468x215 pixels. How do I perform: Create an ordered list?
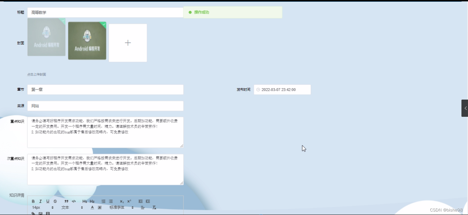tap(103, 201)
